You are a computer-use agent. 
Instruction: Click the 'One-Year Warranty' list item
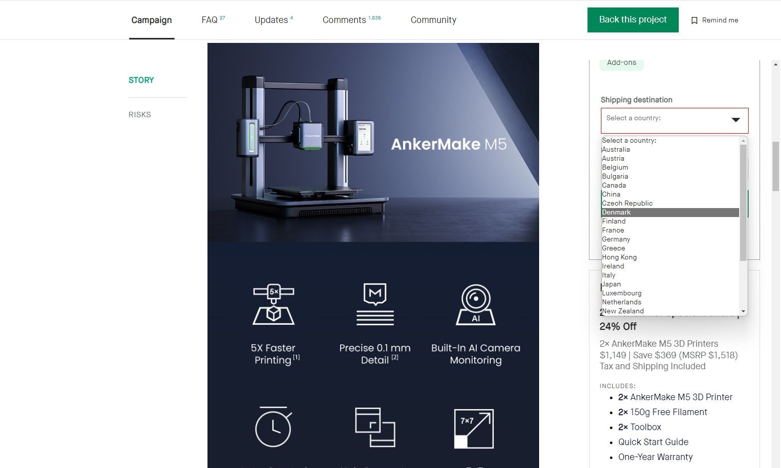(x=655, y=457)
